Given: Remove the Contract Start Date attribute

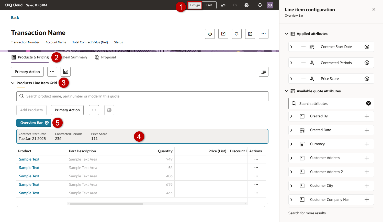Looking at the screenshot, I should [367, 47].
